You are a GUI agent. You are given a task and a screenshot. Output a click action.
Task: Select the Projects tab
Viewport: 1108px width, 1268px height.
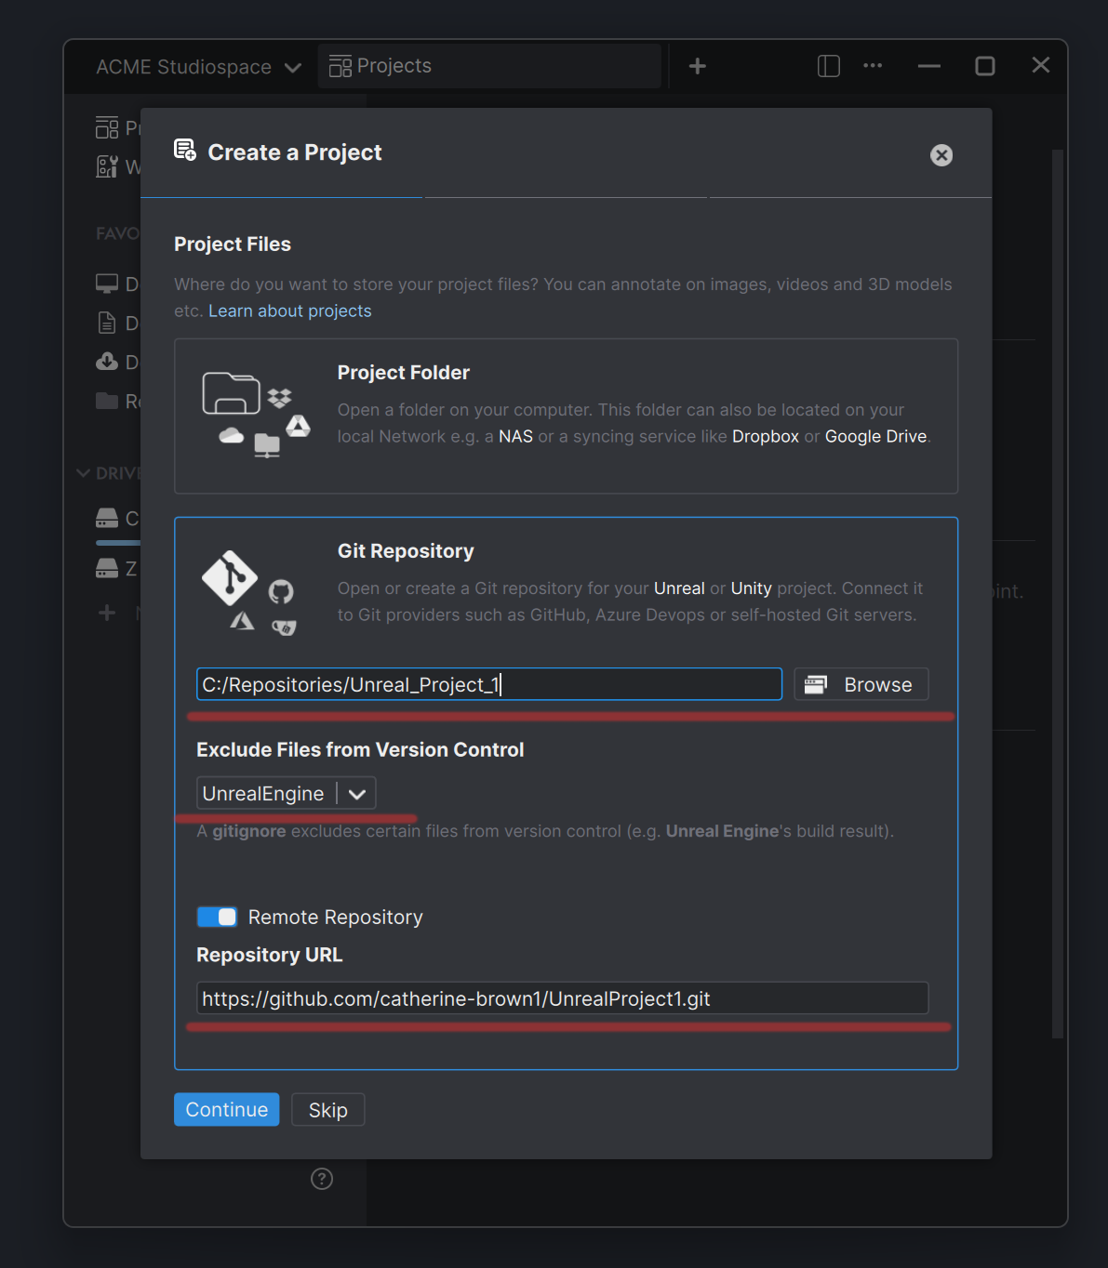489,66
